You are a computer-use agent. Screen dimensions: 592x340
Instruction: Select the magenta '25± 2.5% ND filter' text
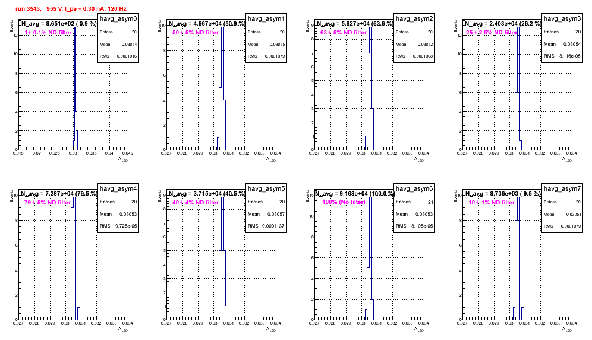pos(492,33)
